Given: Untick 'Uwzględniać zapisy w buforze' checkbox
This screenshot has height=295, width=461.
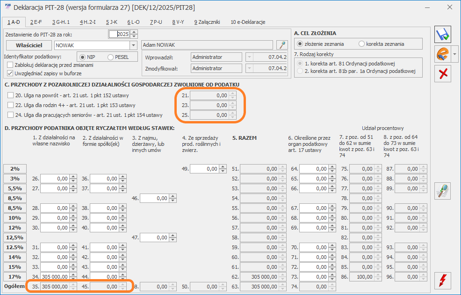Looking at the screenshot, I should pyautogui.click(x=11, y=73).
